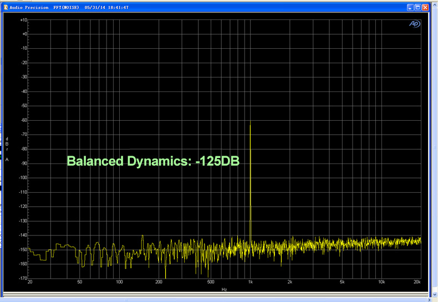Maximize the Audio Precision graph window
Screen dimensions: 438x302
click(x=418, y=8)
